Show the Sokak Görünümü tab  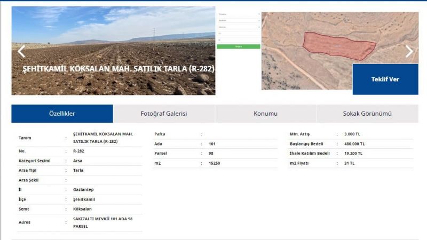[367, 114]
